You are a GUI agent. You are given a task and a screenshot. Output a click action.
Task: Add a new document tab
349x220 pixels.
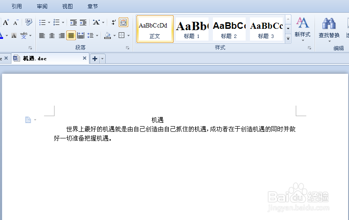pos(95,59)
